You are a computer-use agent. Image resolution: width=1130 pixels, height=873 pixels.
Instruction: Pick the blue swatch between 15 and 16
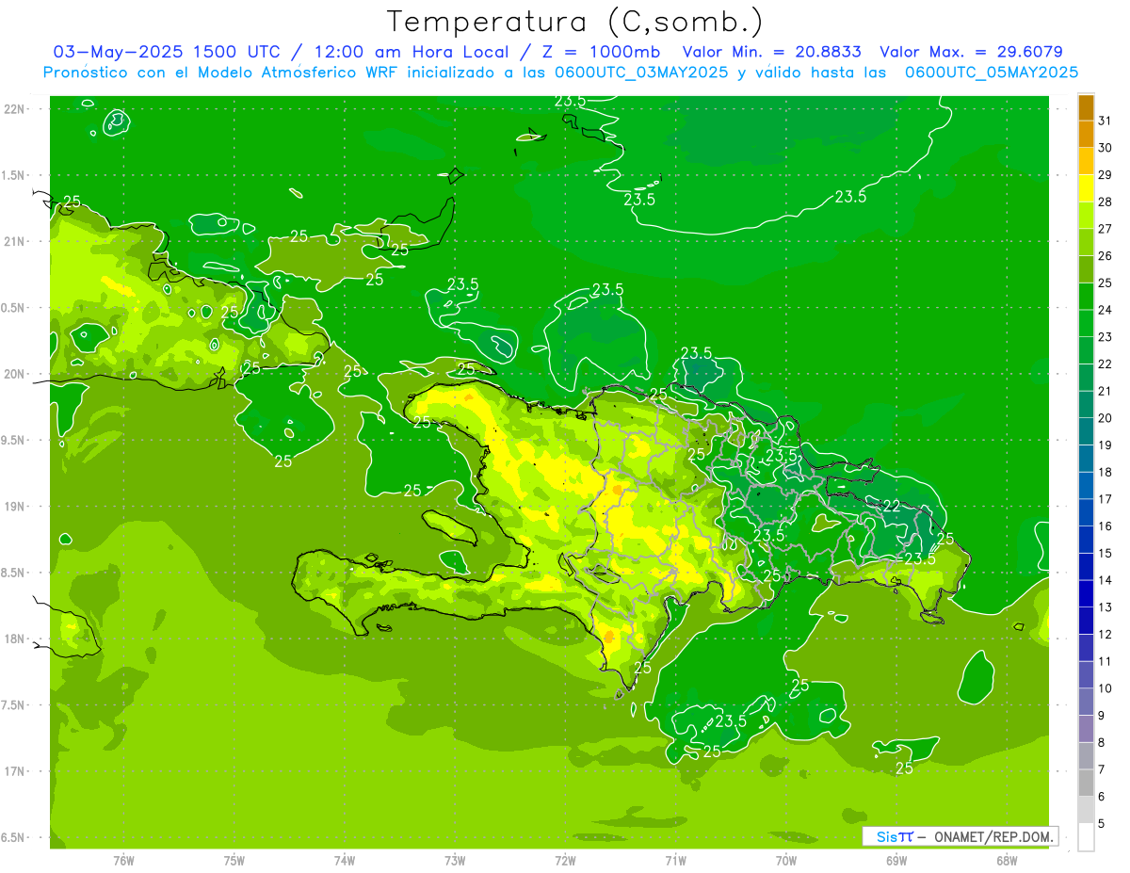[x=1086, y=541]
